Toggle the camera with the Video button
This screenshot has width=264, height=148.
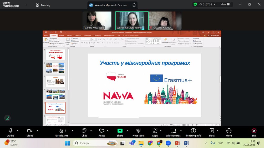30,132
